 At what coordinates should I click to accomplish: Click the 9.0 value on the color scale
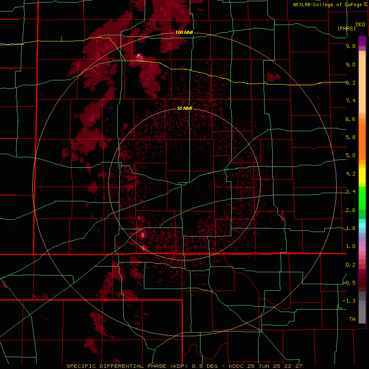pyautogui.click(x=351, y=65)
